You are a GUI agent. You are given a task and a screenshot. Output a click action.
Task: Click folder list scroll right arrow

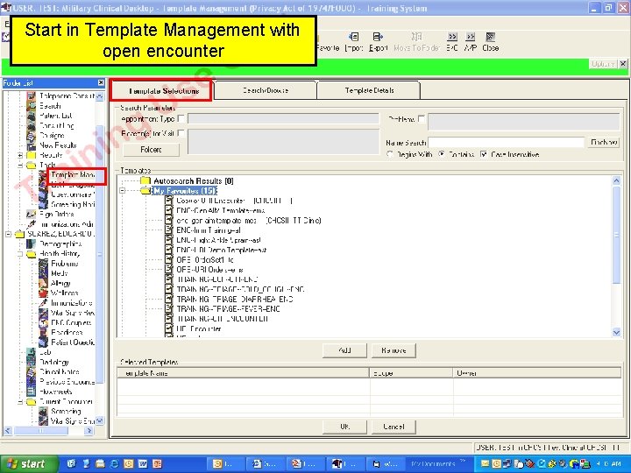coord(89,431)
